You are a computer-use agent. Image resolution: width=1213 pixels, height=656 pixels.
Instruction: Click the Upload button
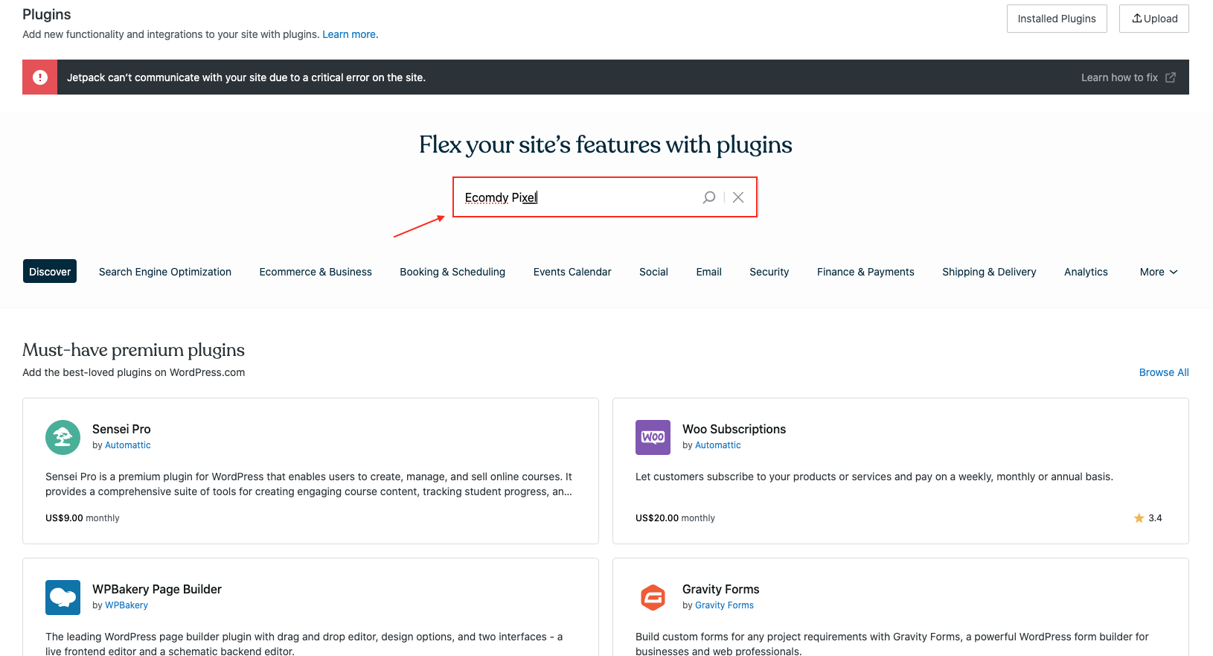click(1154, 19)
